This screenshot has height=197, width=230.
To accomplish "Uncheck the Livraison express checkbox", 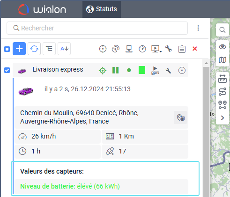I will [7, 70].
